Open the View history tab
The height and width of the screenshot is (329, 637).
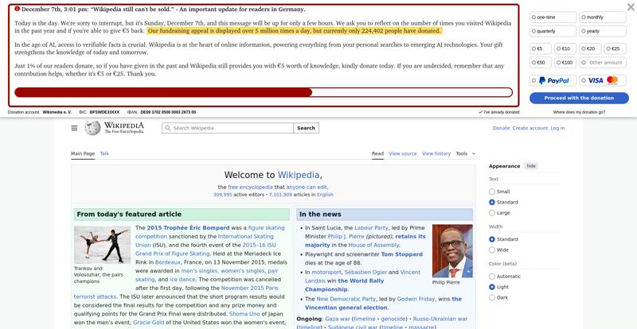[436, 153]
